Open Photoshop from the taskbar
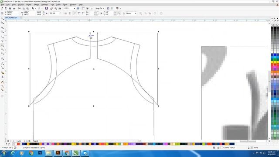This screenshot has height=157, width=279. pos(40,153)
